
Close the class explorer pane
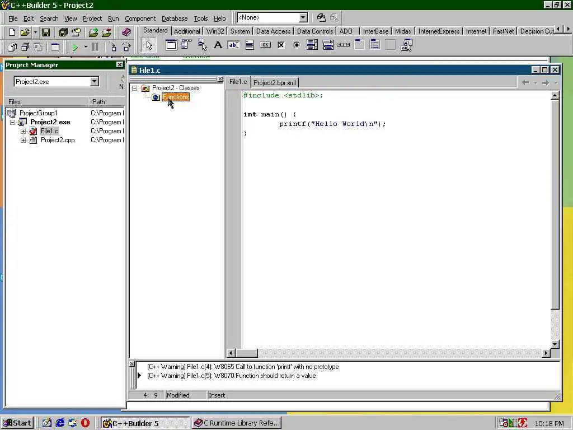(220, 79)
